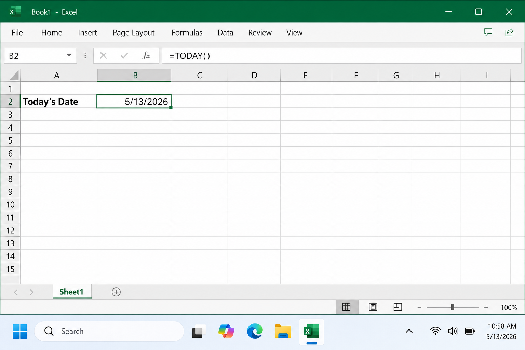Switch to Page Layout view icon
Viewport: 525px width, 350px height.
click(x=373, y=307)
